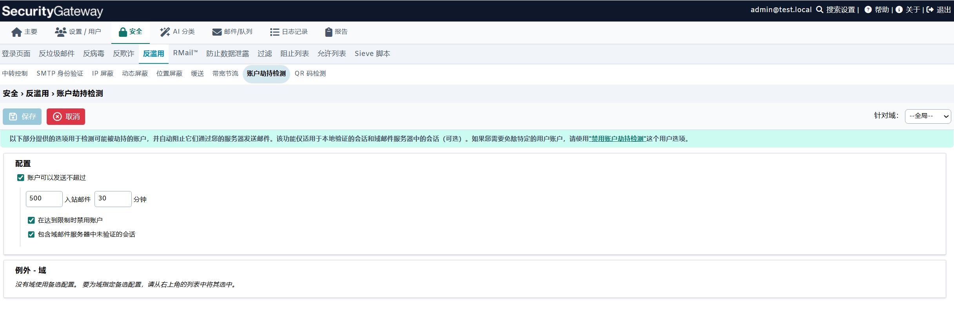Open the 登录页面 tab
This screenshot has height=310, width=954.
[16, 54]
